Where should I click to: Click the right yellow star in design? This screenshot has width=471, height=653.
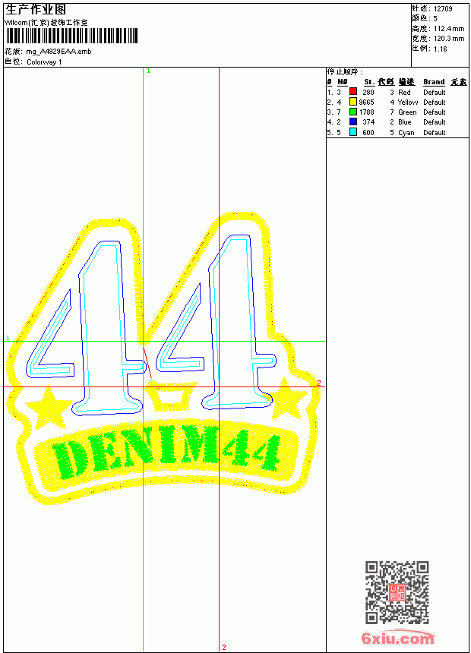click(286, 399)
